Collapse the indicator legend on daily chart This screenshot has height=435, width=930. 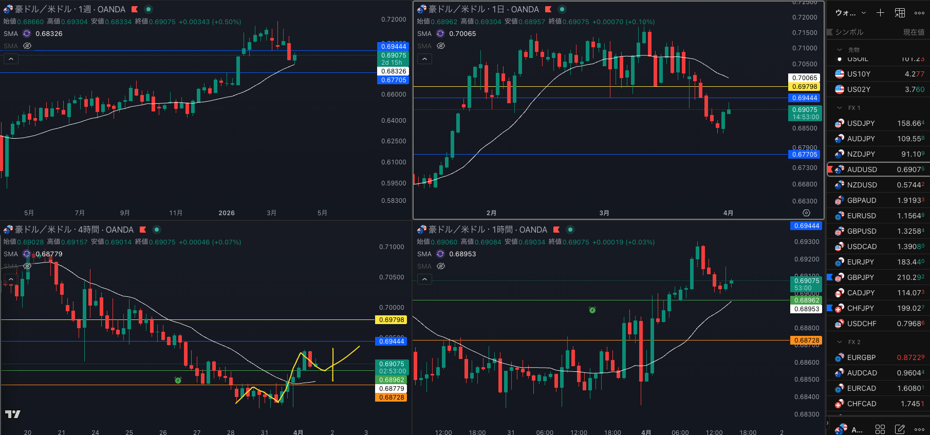424,59
